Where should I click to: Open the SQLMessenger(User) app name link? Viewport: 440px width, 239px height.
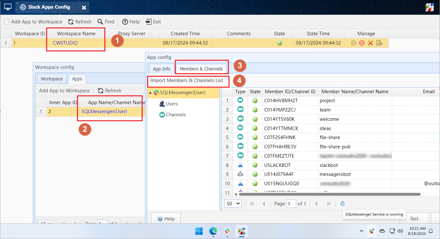104,111
